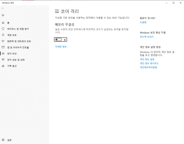Click the gear icon for 설정

coord(3,140)
